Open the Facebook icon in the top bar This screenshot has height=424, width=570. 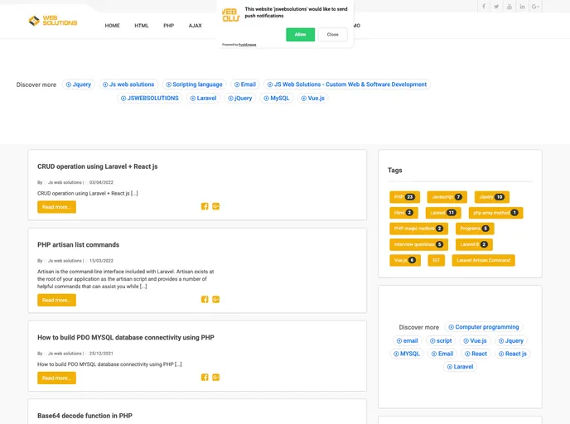coord(484,7)
